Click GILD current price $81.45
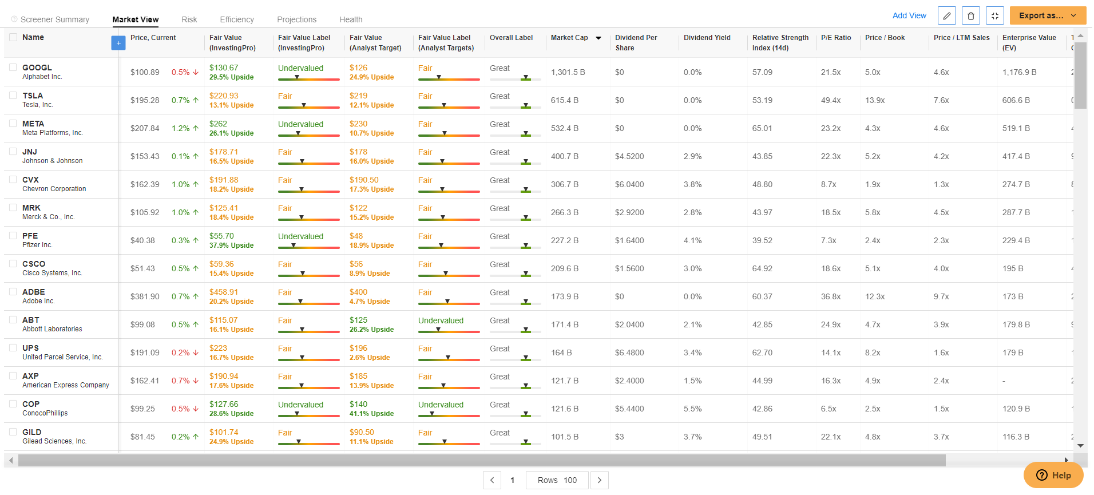This screenshot has width=1094, height=495. (142, 437)
